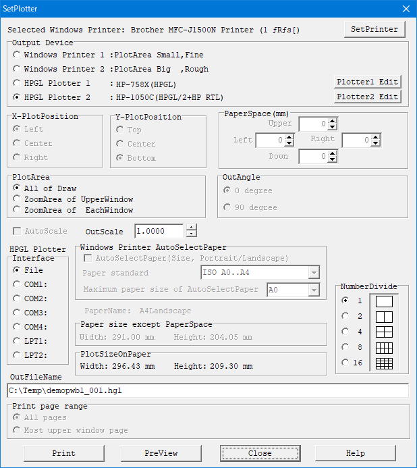The width and height of the screenshot is (417, 468).
Task: Choose NumberDivide radio 4
Action: coord(345,332)
